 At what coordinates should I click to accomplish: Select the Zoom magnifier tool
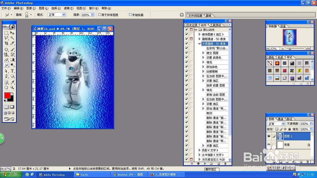[12, 87]
